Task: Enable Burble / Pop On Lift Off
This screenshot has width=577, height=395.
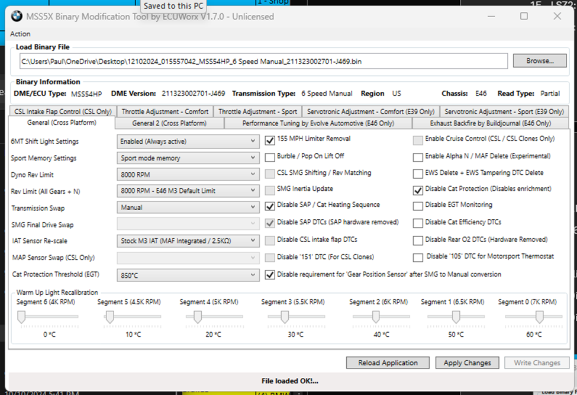Action: click(x=270, y=157)
